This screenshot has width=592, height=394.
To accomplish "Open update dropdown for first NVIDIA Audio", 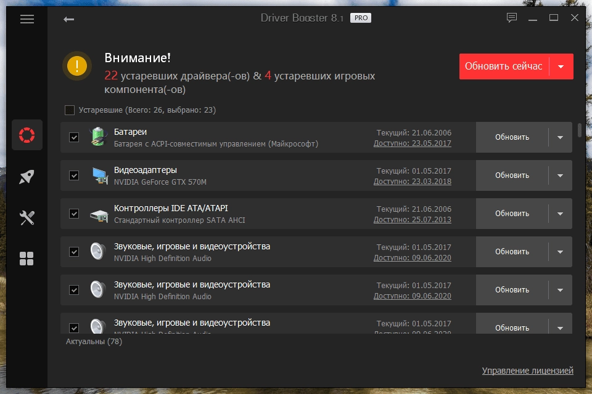I will pyautogui.click(x=561, y=252).
